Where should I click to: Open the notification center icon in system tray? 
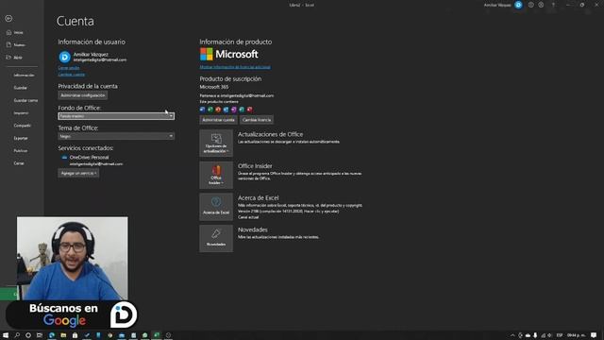[x=594, y=335]
